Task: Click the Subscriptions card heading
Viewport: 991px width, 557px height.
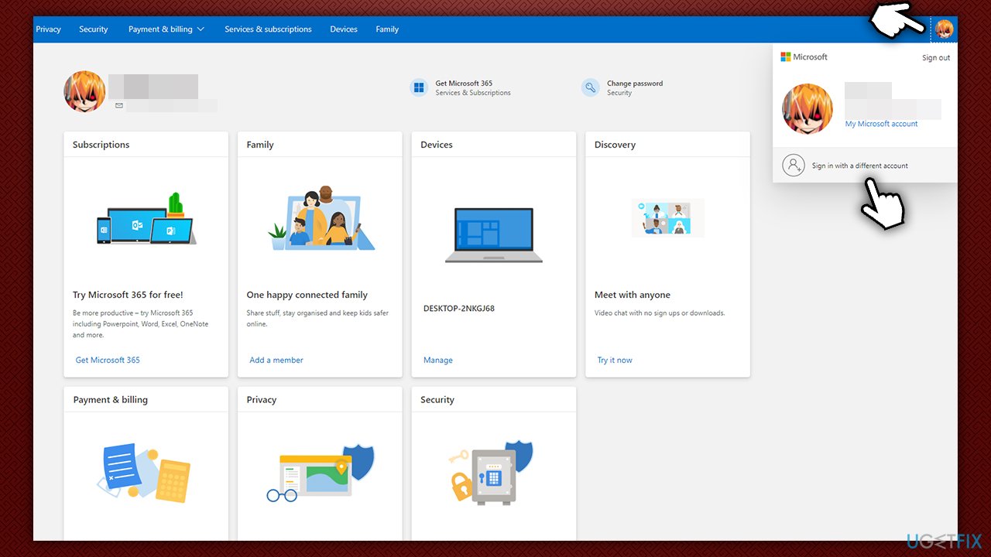Action: pyautogui.click(x=101, y=145)
